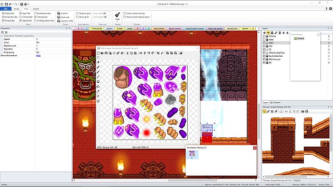Select the Eraser tool in image editor
Viewport: 333px width, 187px height.
(98, 62)
